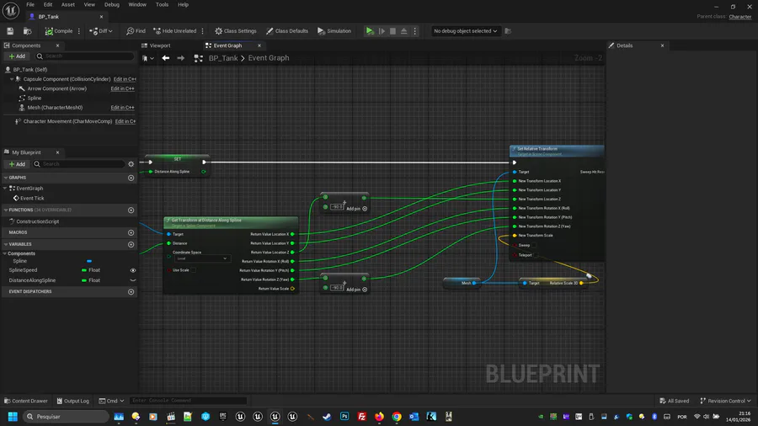Open play options three-dot menu
Image resolution: width=758 pixels, height=426 pixels.
[x=414, y=31]
